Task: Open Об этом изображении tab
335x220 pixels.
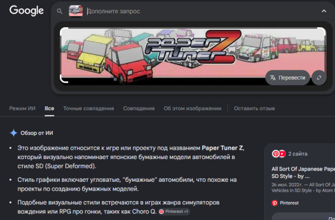Action: coord(192,109)
